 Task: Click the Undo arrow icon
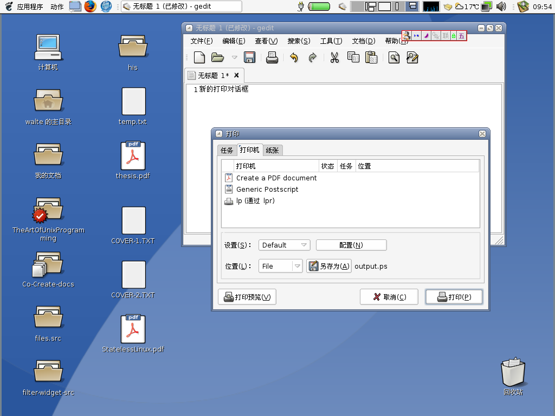(294, 58)
